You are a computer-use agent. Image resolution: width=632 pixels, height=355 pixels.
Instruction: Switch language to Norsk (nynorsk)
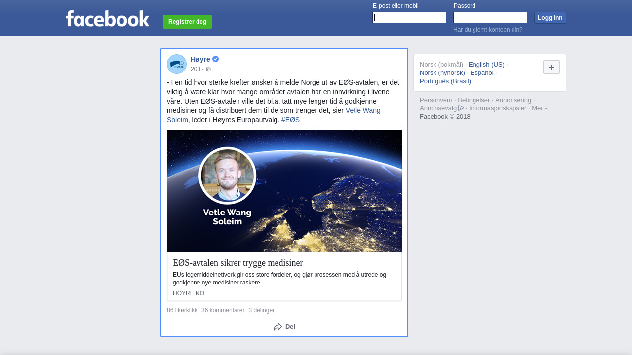(442, 72)
